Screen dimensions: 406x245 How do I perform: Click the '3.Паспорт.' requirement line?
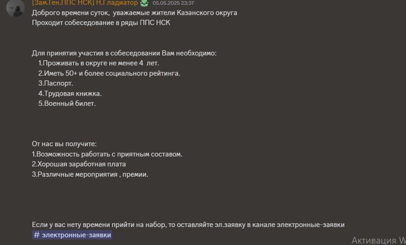point(56,83)
